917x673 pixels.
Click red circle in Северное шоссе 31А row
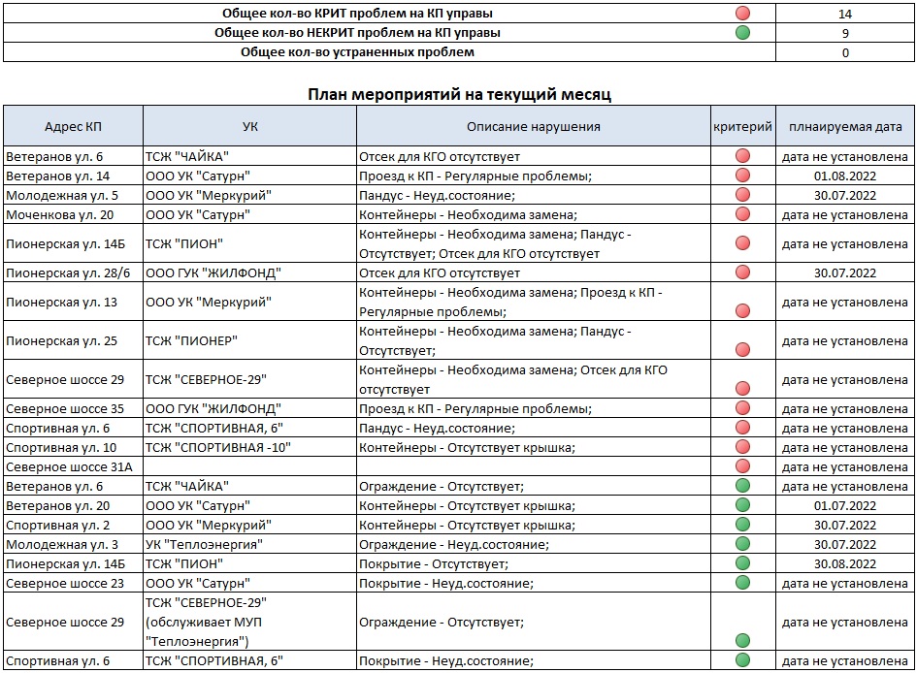pyautogui.click(x=743, y=466)
